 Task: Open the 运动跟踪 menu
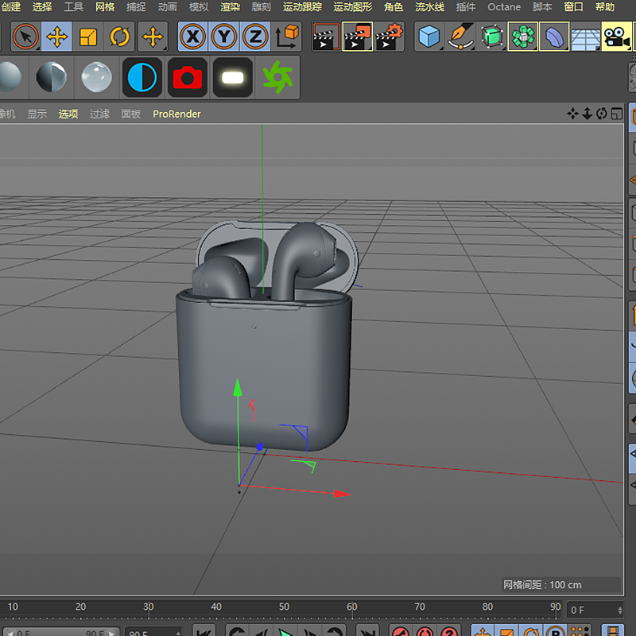[x=302, y=7]
